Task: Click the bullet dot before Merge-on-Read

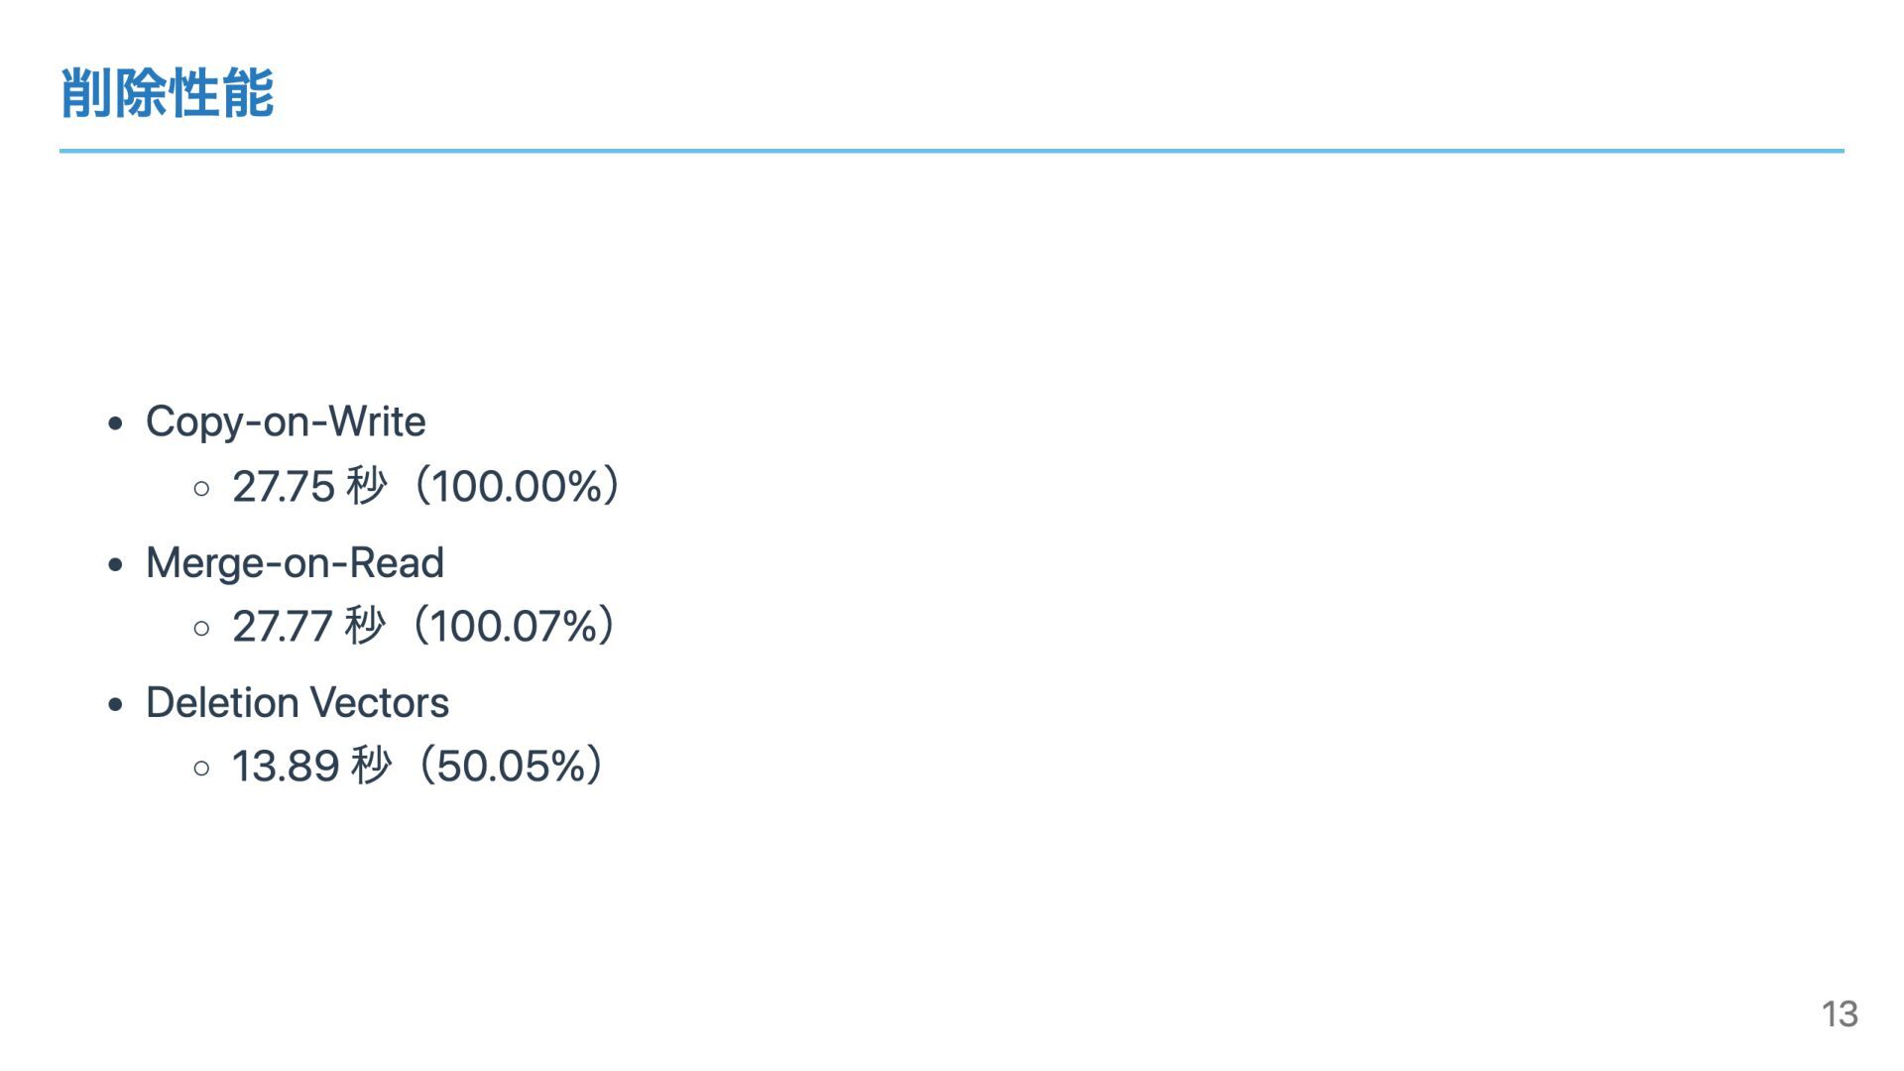Action: tap(116, 565)
